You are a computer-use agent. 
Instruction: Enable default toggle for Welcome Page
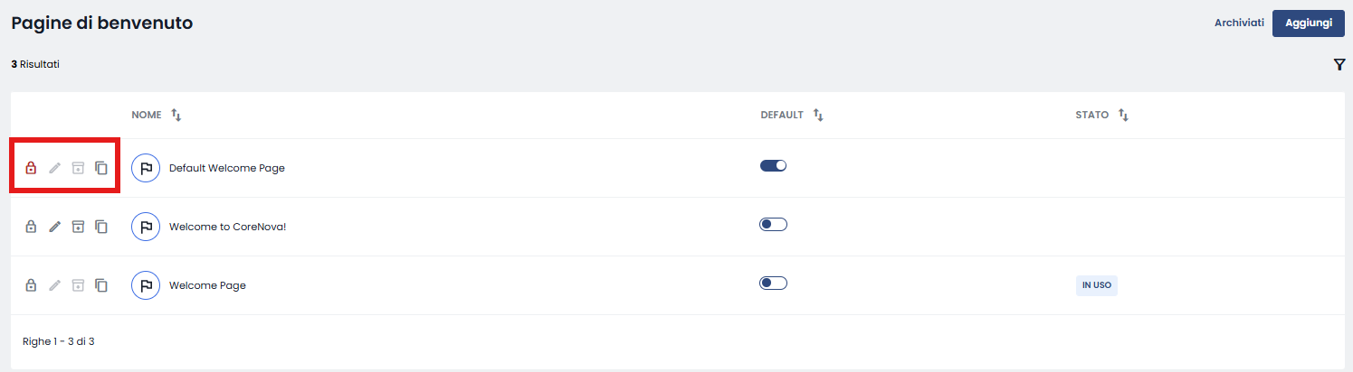pos(773,283)
